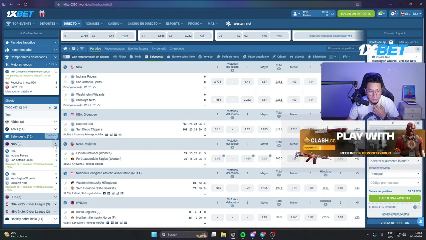Image resolution: width=426 pixels, height=240 pixels.
Task: Click the trophy icon in breadcrumb
Action: (x=82, y=48)
